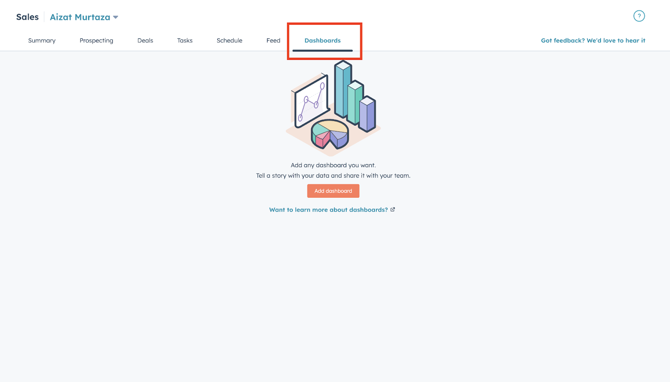Click the external link icon beside dashboards link
This screenshot has width=670, height=382.
pos(393,209)
